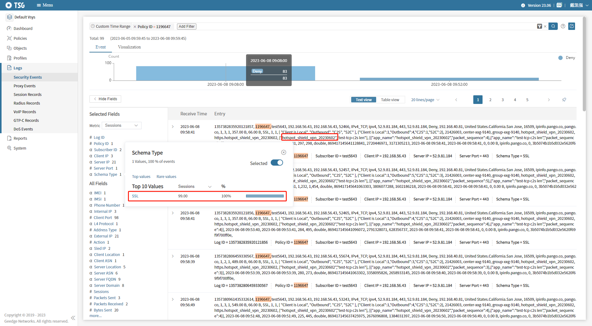Toggle the Selected switch off

click(x=277, y=163)
